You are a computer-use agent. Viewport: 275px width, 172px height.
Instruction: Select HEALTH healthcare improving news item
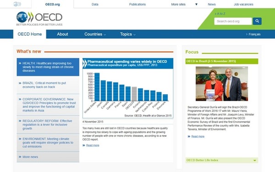pos(48,67)
